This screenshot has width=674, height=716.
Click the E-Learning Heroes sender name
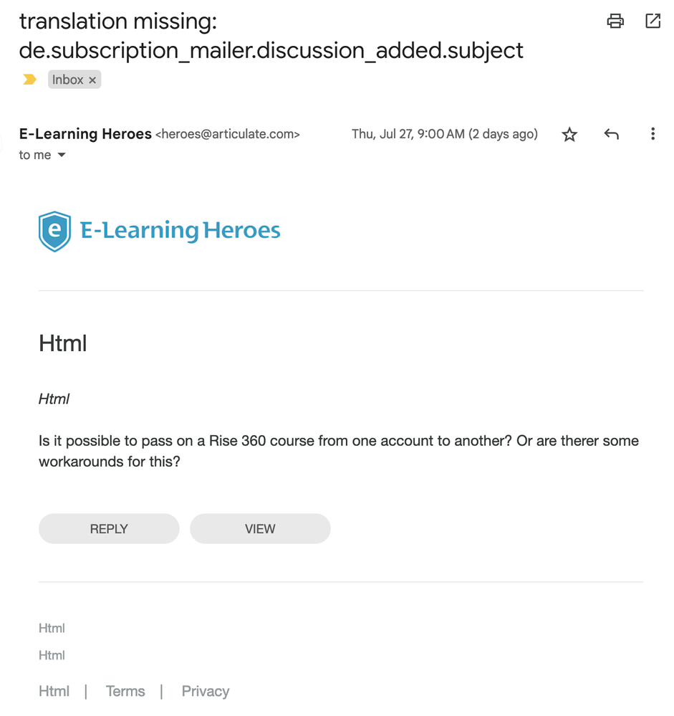point(85,134)
